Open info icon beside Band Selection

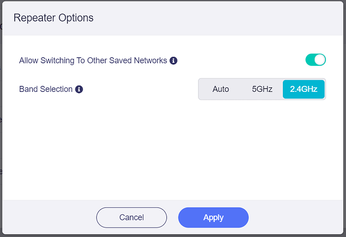coord(79,89)
